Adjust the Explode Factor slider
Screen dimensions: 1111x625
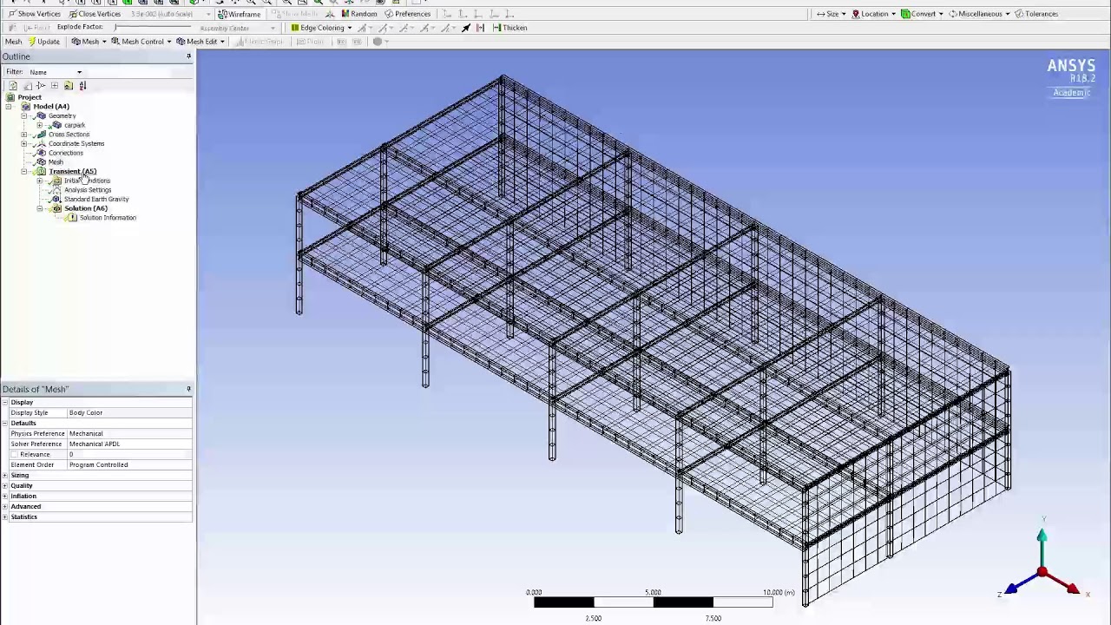(x=154, y=27)
